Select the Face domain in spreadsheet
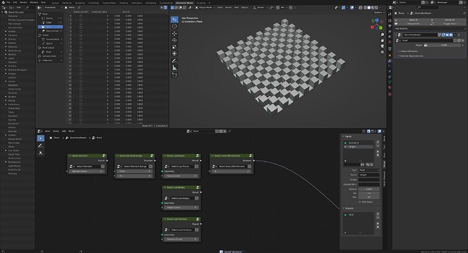Image resolution: width=468 pixels, height=253 pixels. tap(50, 27)
